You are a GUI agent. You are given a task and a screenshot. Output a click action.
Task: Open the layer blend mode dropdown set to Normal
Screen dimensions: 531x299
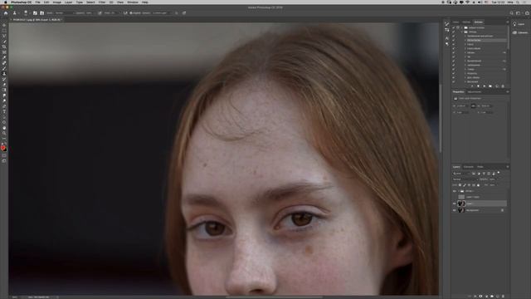click(465, 179)
